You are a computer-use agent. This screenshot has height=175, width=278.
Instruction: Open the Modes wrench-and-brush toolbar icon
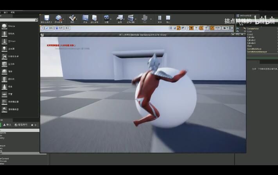[x=72, y=18]
